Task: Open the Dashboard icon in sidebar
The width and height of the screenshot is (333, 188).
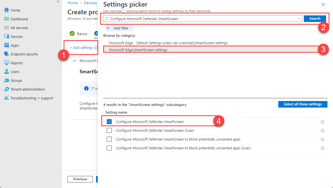Action: coord(7,19)
